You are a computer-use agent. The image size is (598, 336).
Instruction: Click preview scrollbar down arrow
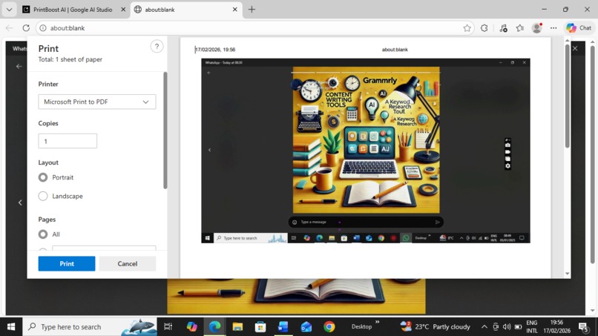click(x=567, y=274)
